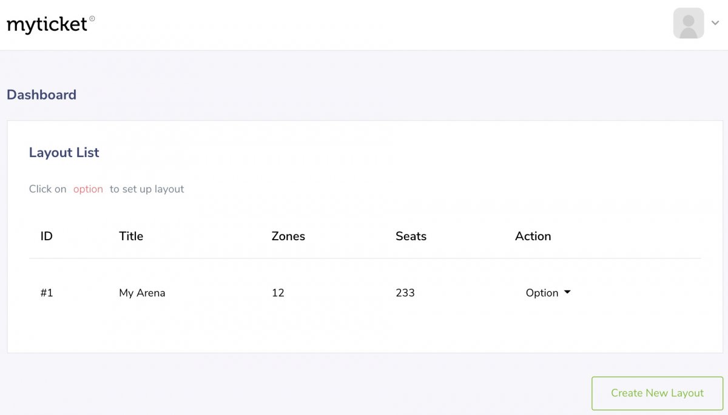Click the Dashboard heading
Image resolution: width=728 pixels, height=415 pixels.
41,95
